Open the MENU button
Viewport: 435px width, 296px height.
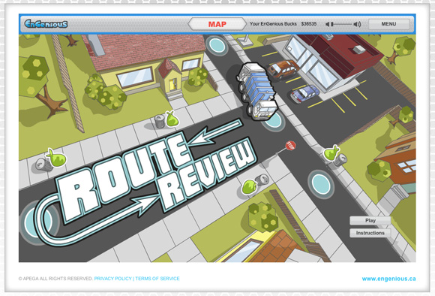(x=388, y=24)
